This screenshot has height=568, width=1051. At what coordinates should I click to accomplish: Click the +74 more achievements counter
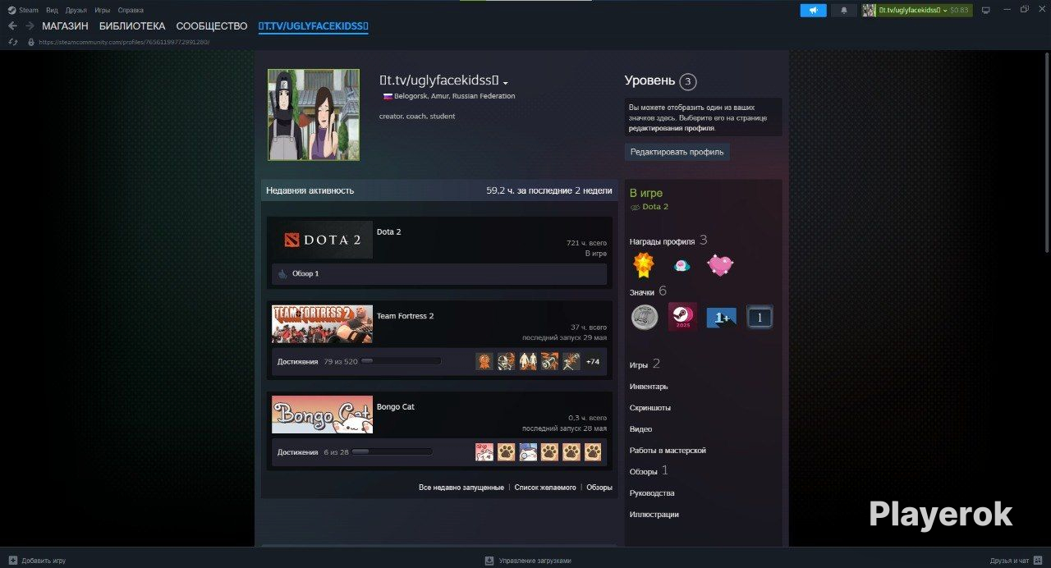[592, 362]
